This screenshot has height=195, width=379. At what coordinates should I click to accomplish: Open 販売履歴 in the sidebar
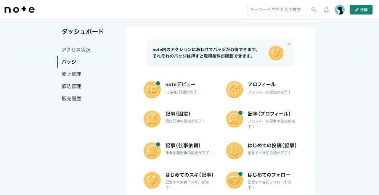click(x=71, y=99)
